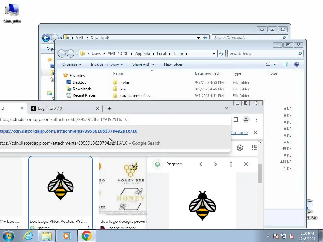Open Google Quick settings gear
The width and height of the screenshot is (323, 242).
pos(240,148)
